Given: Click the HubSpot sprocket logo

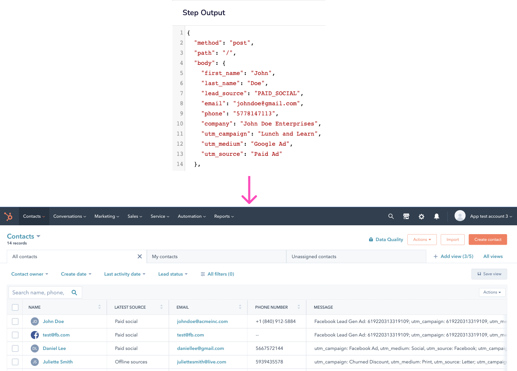Looking at the screenshot, I should coord(8,216).
